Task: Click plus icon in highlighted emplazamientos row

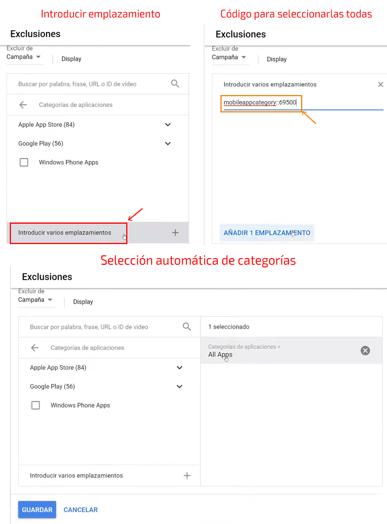Action: pos(175,233)
